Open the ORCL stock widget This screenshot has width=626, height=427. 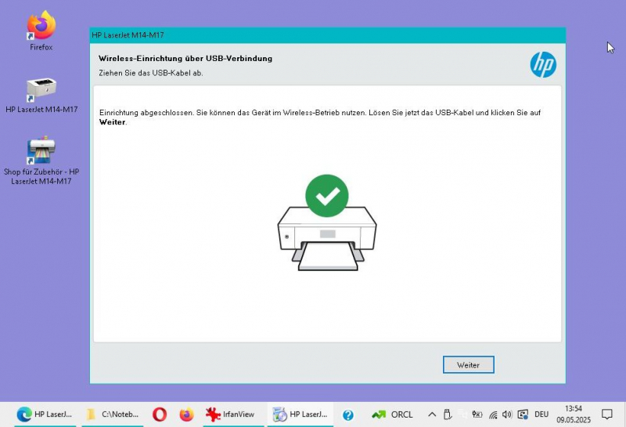click(392, 414)
